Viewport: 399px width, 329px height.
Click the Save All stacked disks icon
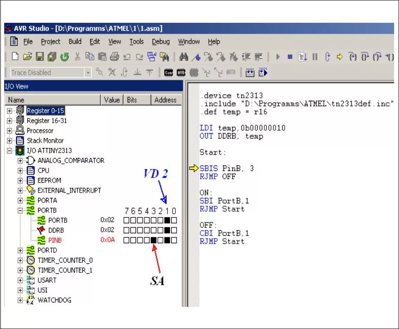tap(52, 56)
